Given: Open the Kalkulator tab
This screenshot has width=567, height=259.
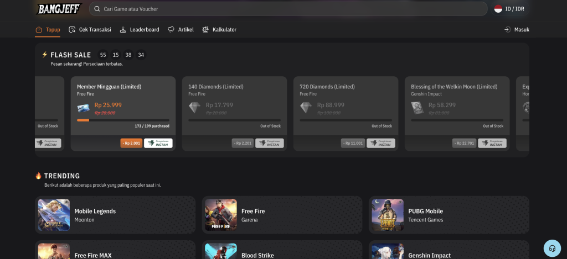Looking at the screenshot, I should point(219,30).
